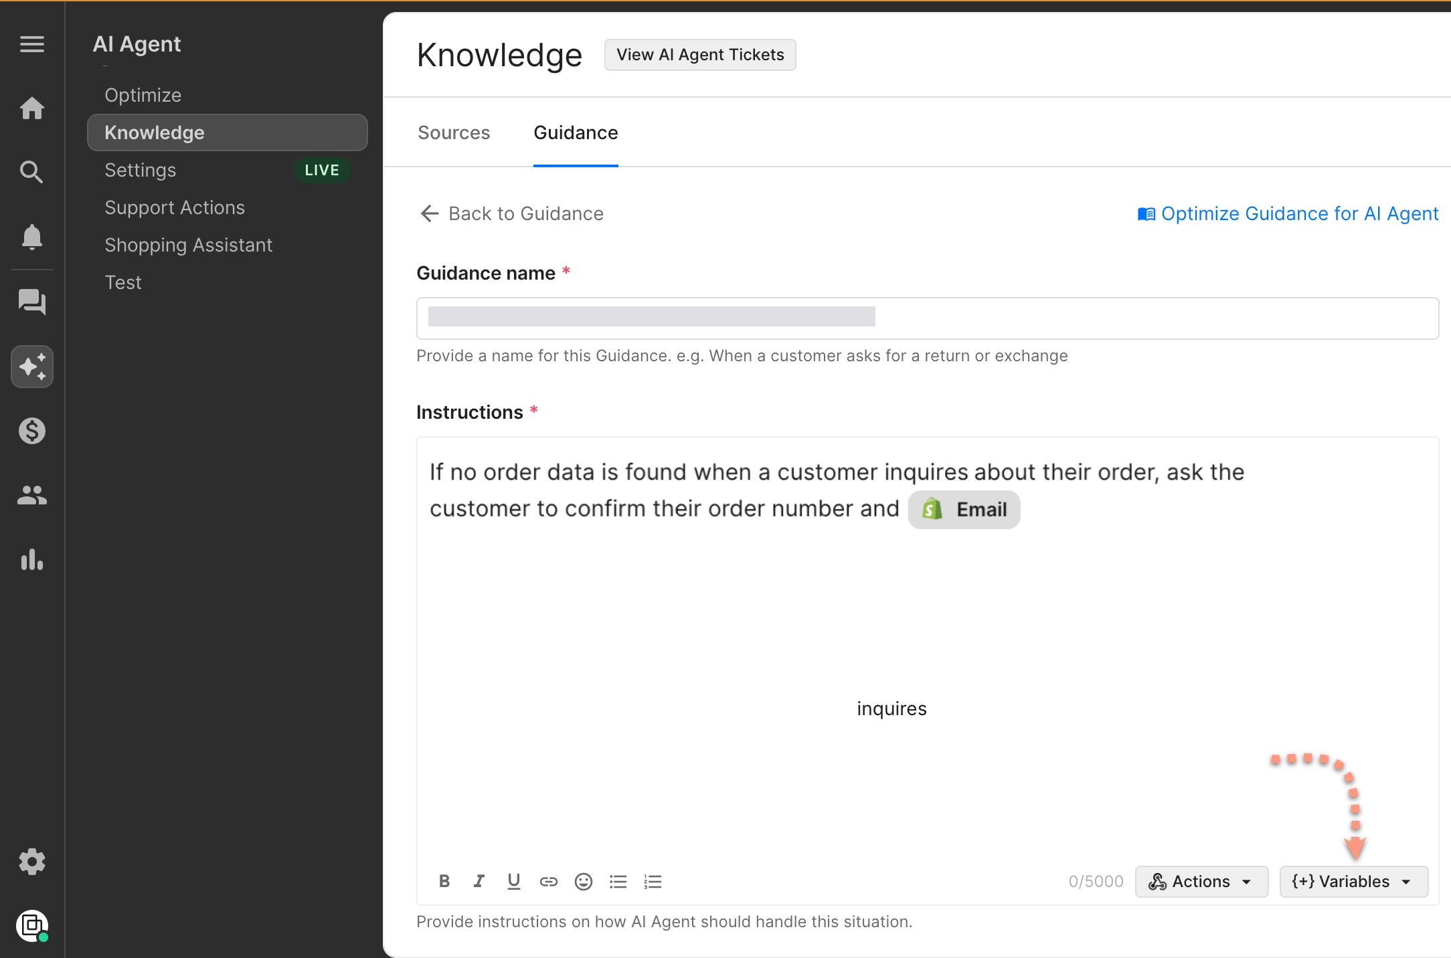Screen dimensions: 1451x958
Task: Click the AI Agent heading
Action: pyautogui.click(x=137, y=44)
